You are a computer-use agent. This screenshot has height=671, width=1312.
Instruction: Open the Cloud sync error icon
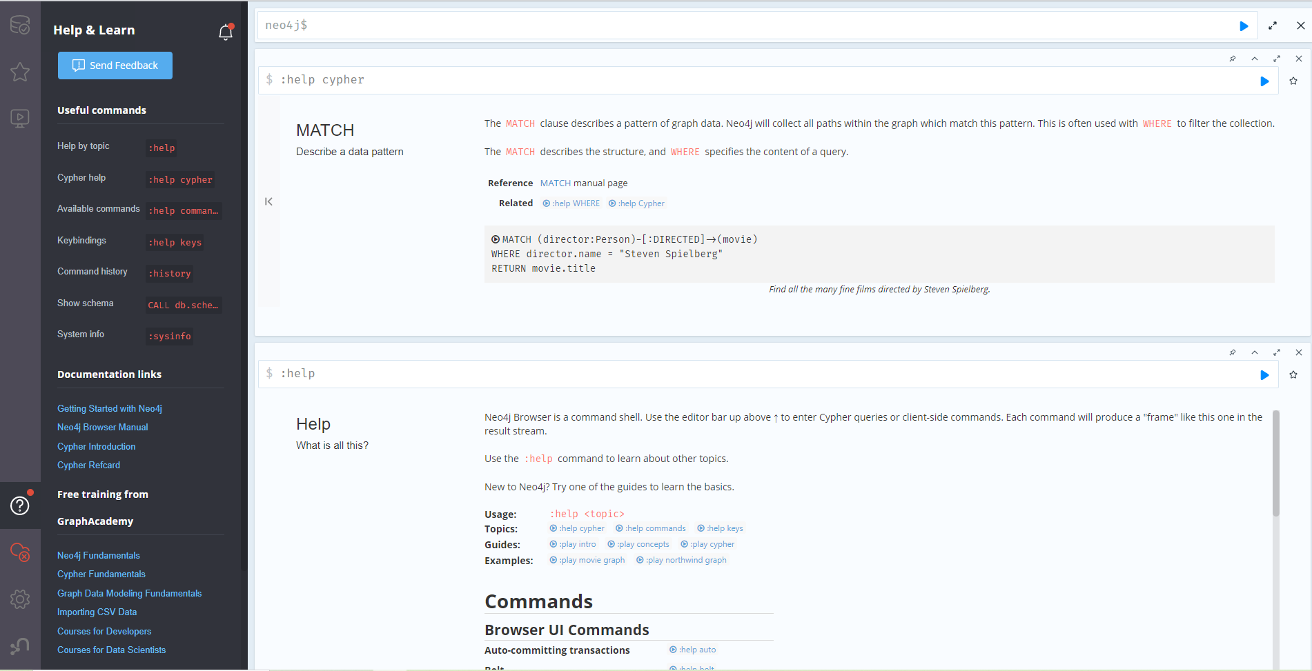pos(20,552)
